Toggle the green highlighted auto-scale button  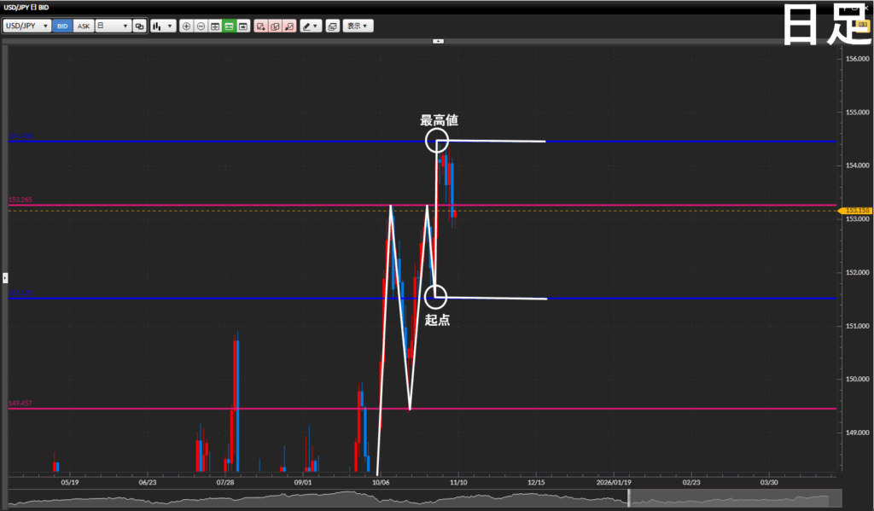(x=229, y=26)
